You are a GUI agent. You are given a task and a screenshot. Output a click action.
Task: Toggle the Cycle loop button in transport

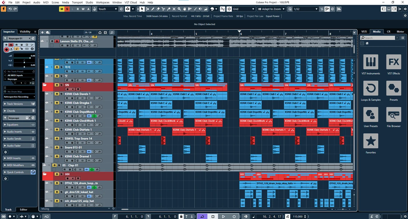202,216
